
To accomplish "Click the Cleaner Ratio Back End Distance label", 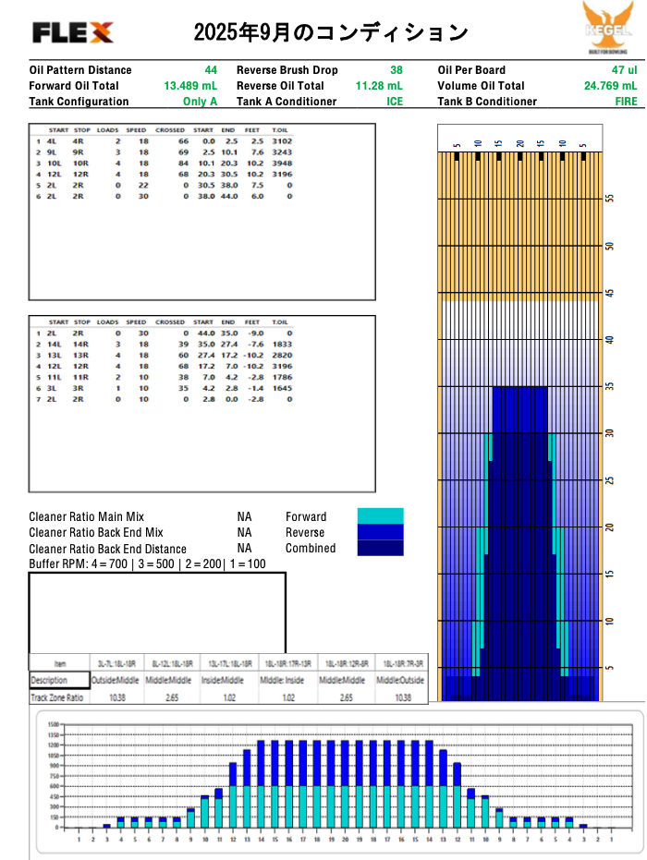I will pos(107,549).
